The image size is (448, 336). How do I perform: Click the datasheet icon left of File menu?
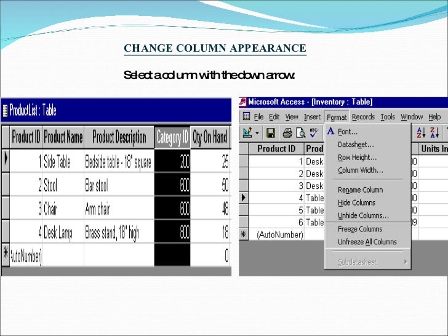tap(246, 116)
